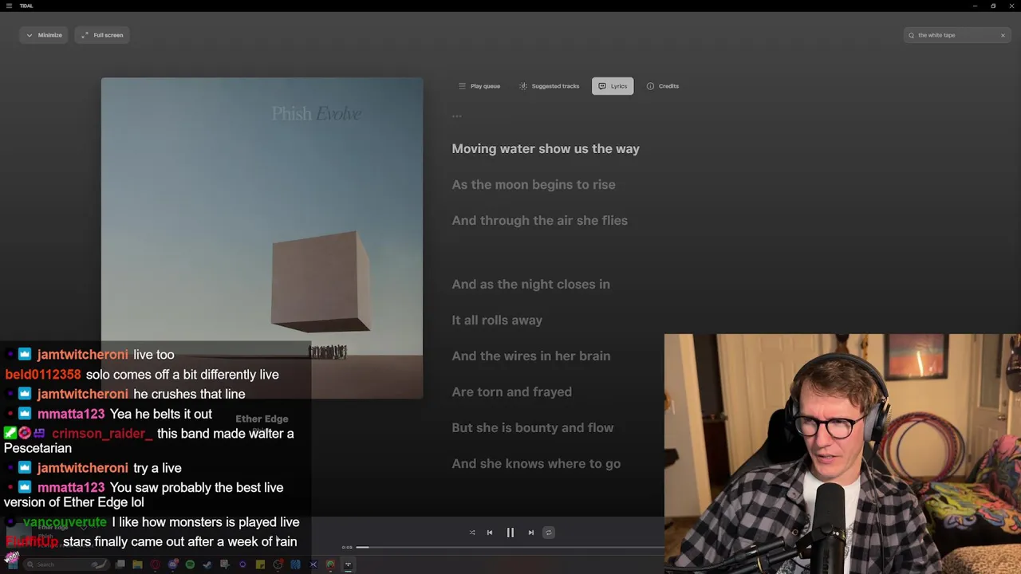This screenshot has height=574, width=1021.
Task: Open the Suggested tracks tab
Action: (x=550, y=86)
